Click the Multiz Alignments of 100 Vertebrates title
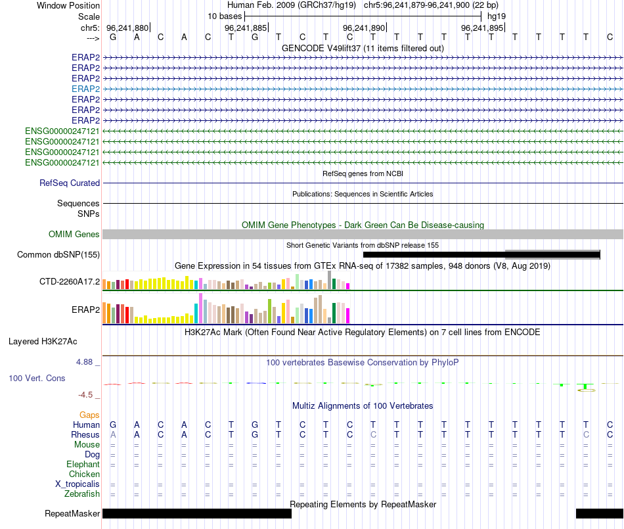 363,406
